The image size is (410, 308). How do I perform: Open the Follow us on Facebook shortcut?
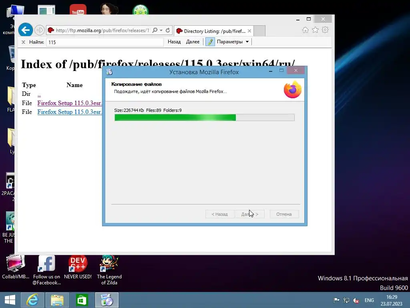point(46,270)
